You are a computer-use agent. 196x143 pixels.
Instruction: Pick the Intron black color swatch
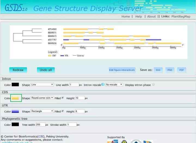pyautogui.click(x=15, y=85)
